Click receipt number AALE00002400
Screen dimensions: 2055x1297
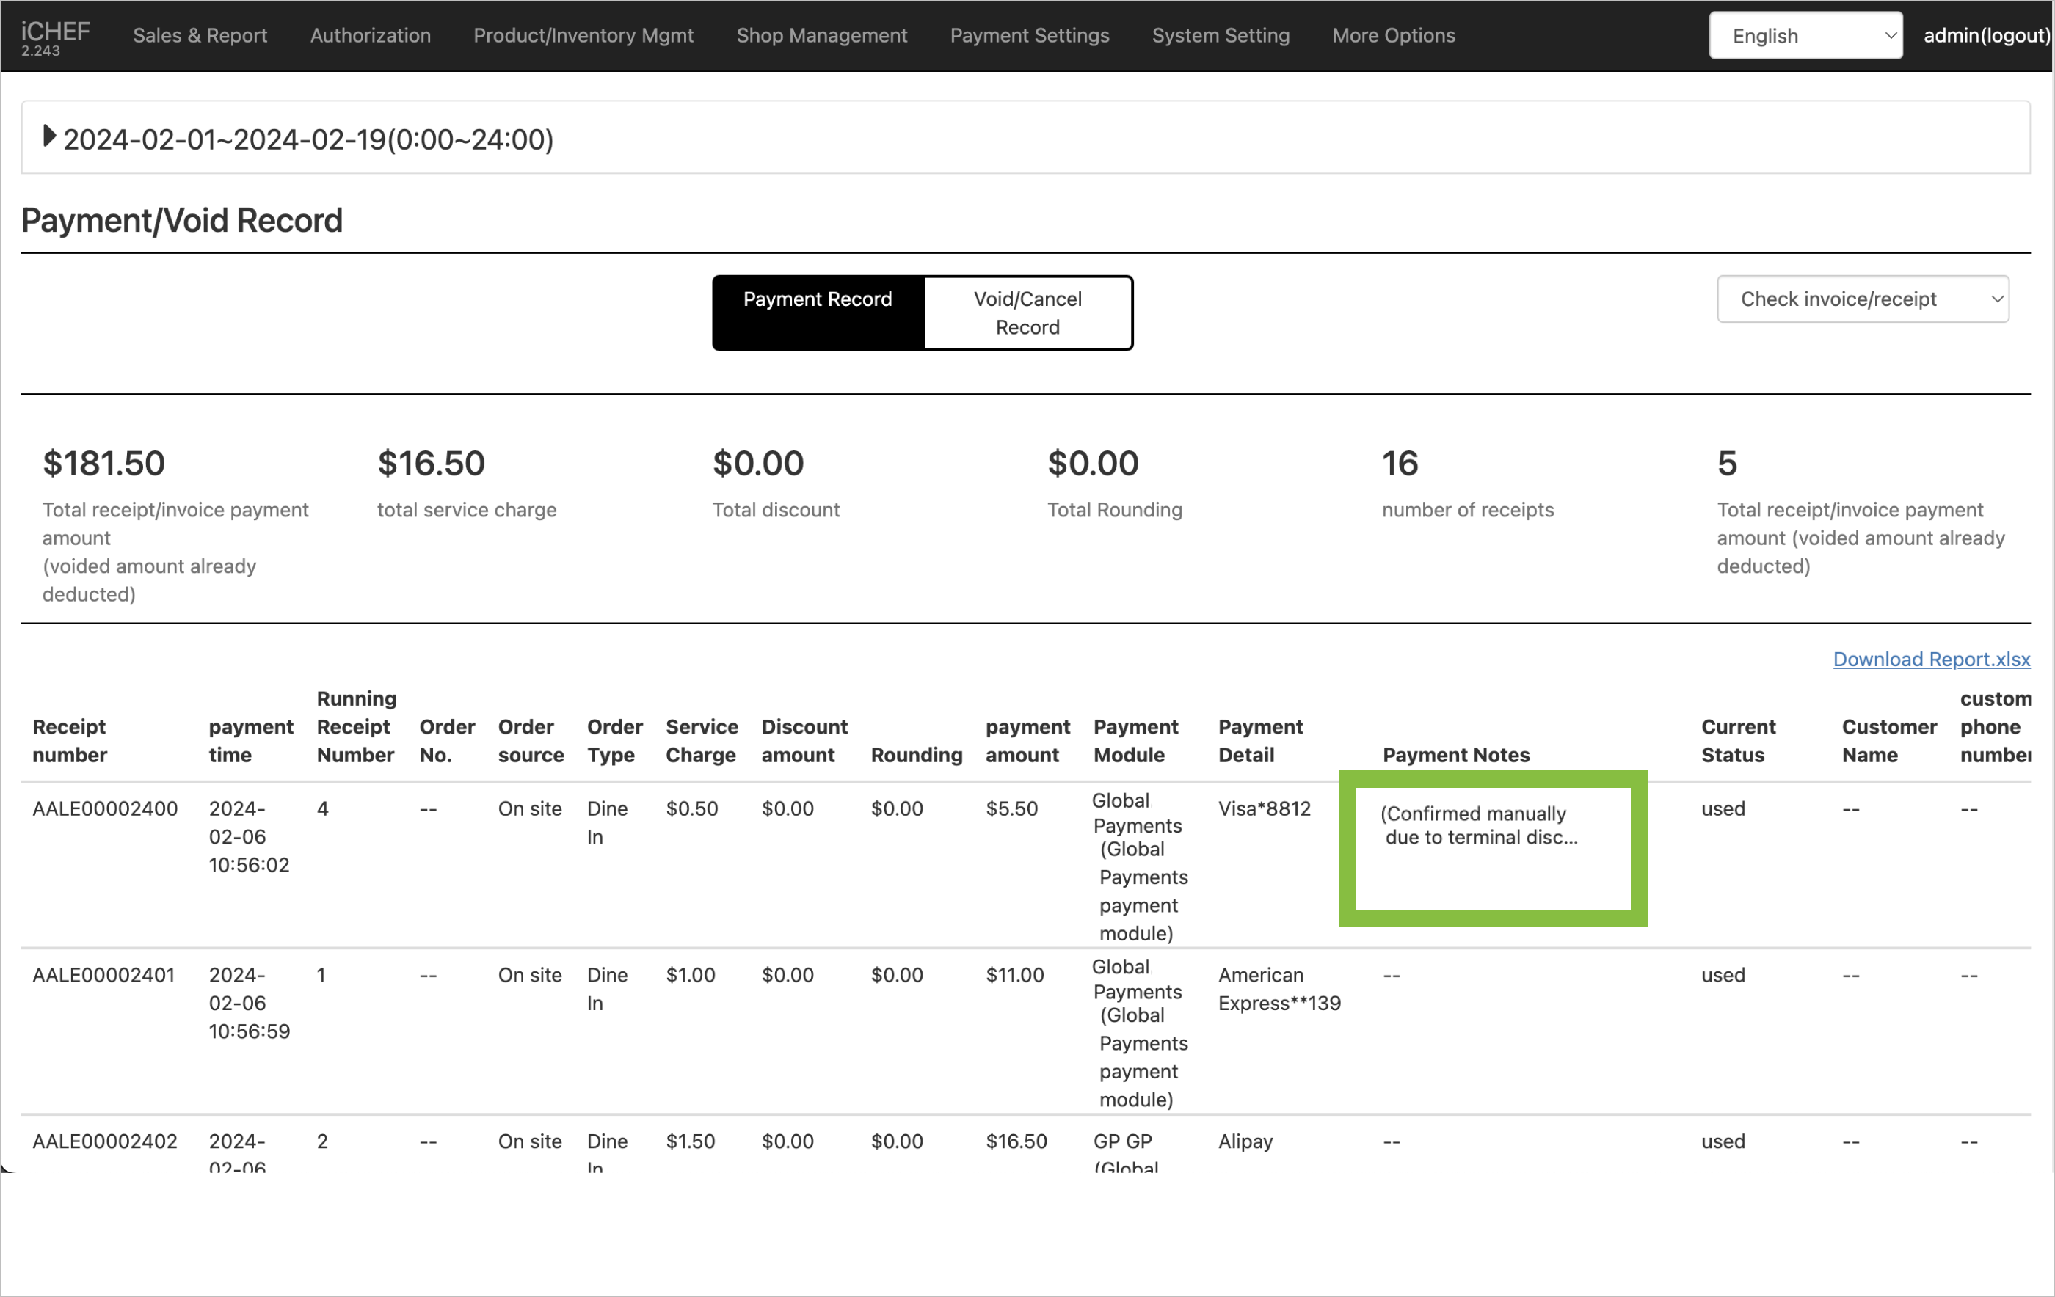(105, 808)
